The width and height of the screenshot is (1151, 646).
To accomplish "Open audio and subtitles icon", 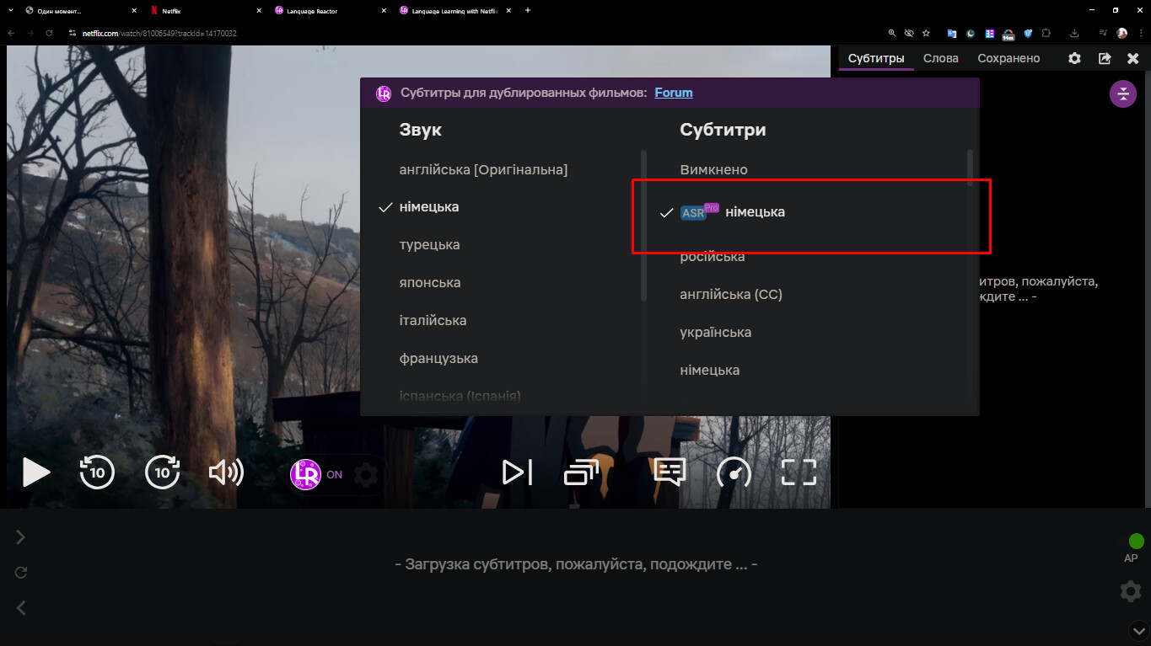I will pos(670,472).
